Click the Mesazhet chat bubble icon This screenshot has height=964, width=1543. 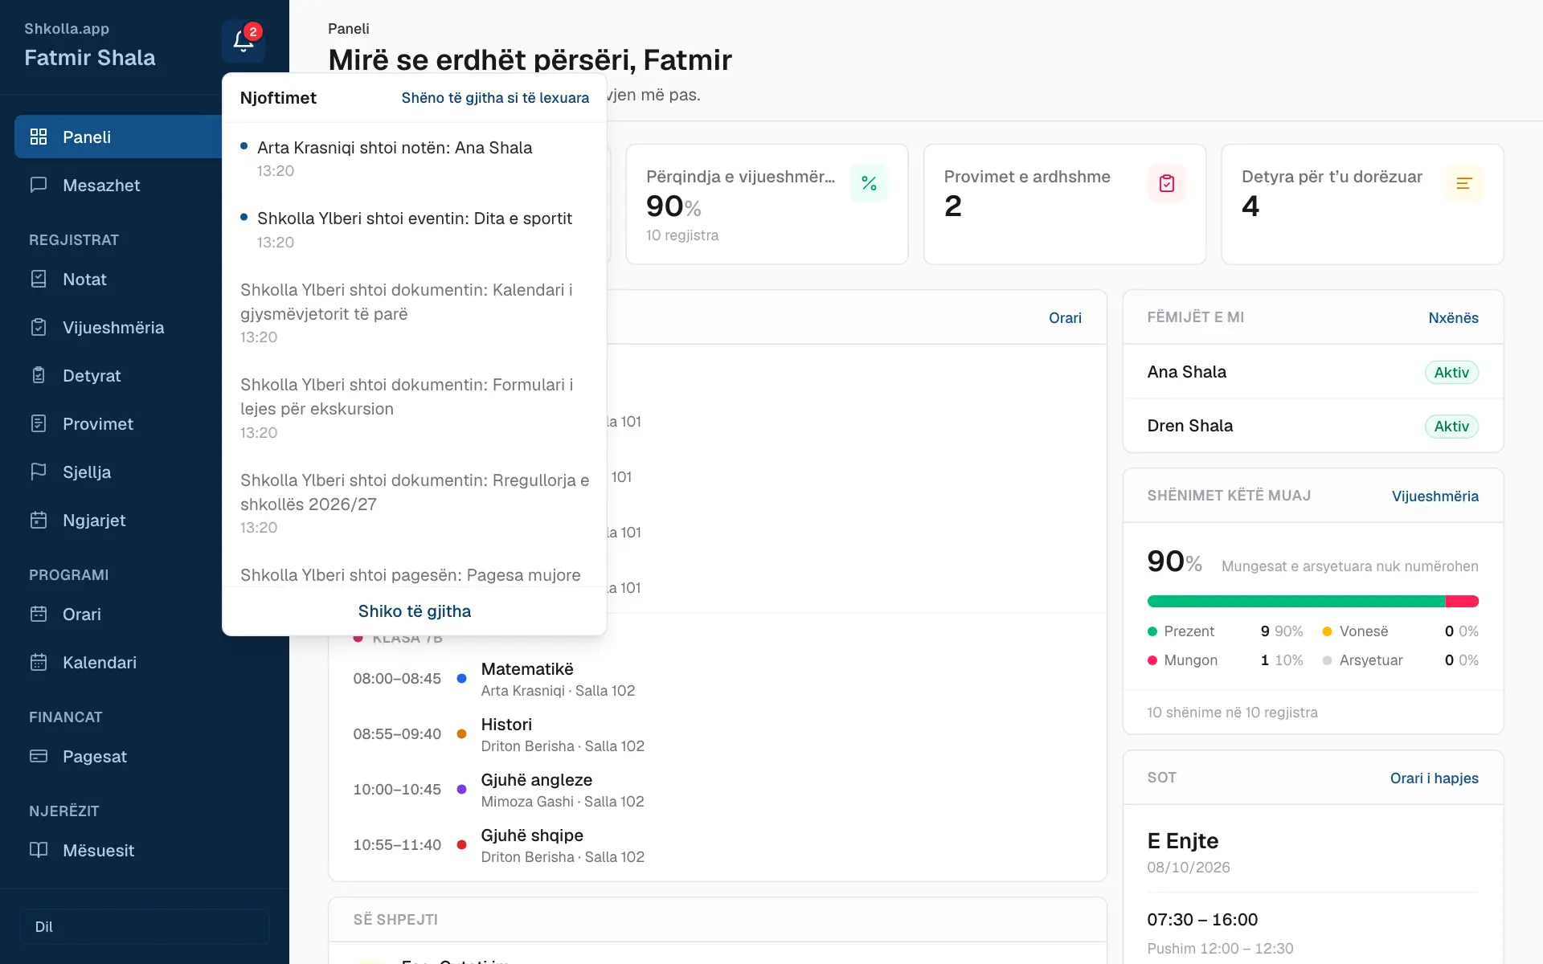(x=39, y=185)
